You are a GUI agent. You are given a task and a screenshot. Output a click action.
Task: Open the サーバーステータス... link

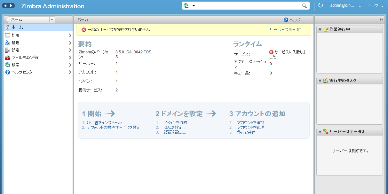tap(287, 30)
